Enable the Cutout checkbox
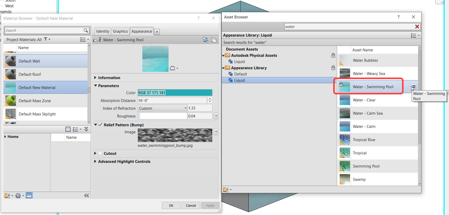Viewport: 449px width, 215px height. click(100, 153)
